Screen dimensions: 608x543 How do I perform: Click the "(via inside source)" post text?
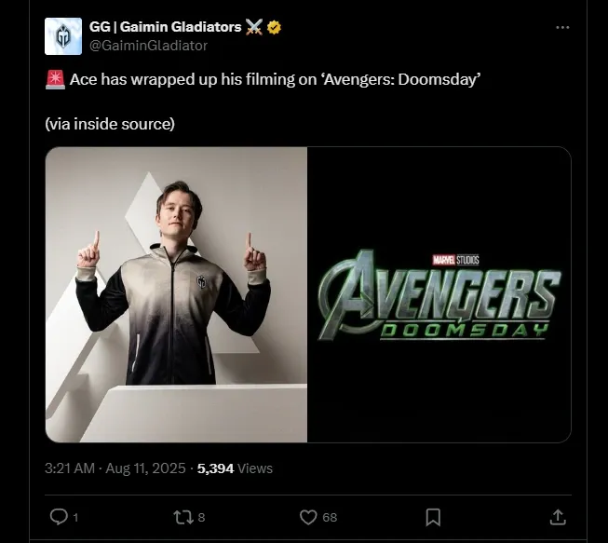(109, 124)
